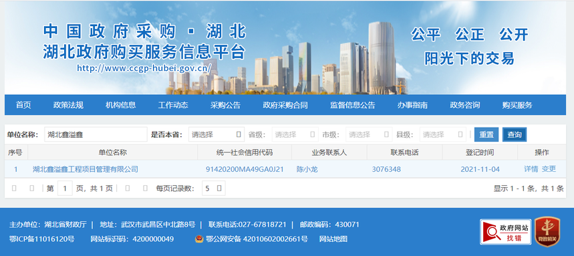Expand the 县级 dropdown selector
574x256 pixels.
[443, 134]
